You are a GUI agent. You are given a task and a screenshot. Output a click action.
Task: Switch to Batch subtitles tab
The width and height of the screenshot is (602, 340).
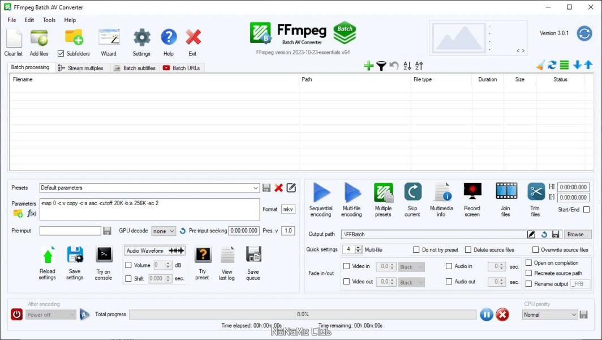coord(135,68)
